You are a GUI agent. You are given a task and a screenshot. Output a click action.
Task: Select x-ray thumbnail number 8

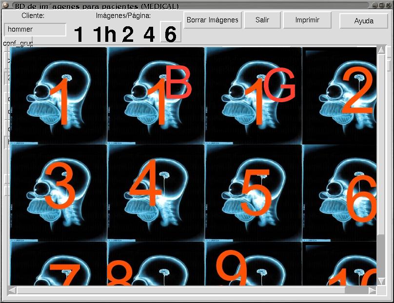pos(156,264)
